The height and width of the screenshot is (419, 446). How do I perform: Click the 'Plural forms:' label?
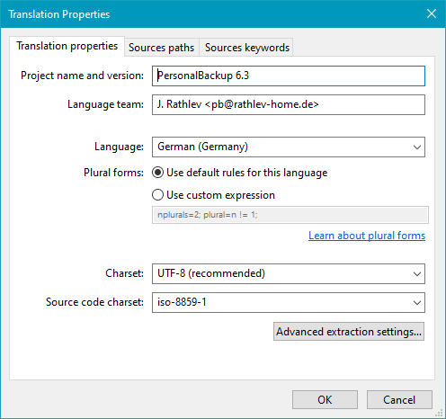point(113,173)
